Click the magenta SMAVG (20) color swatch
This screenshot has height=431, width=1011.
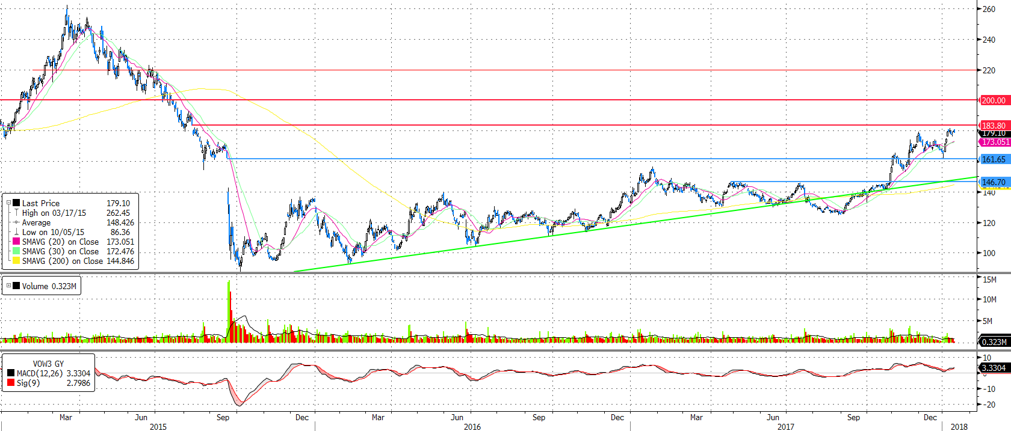click(16, 242)
